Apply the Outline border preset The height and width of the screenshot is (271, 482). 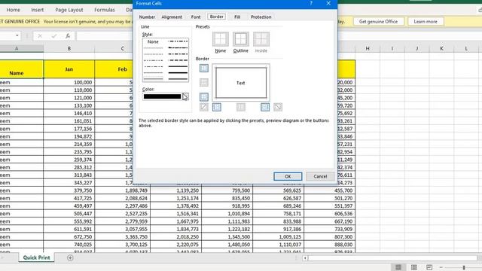coord(241,39)
